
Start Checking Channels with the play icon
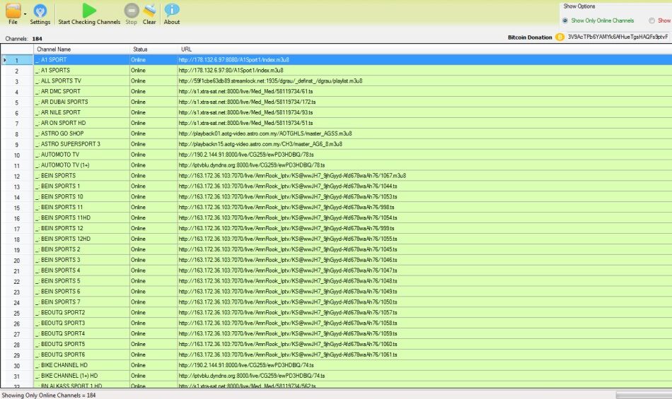(x=89, y=11)
